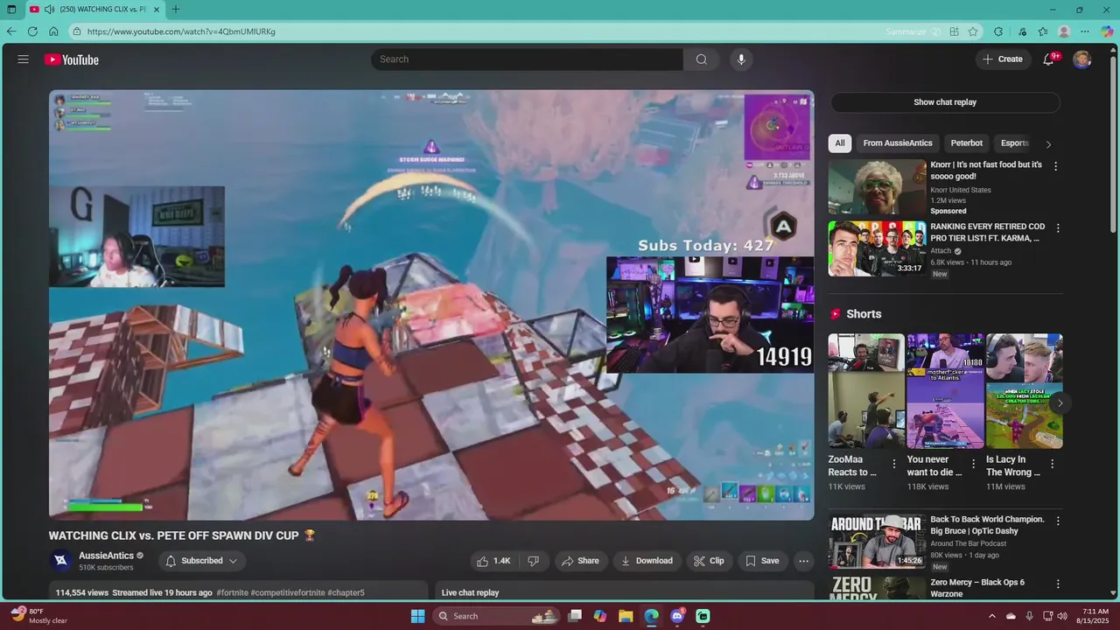The height and width of the screenshot is (630, 1120).
Task: Open YouTube notifications bell
Action: pos(1048,59)
